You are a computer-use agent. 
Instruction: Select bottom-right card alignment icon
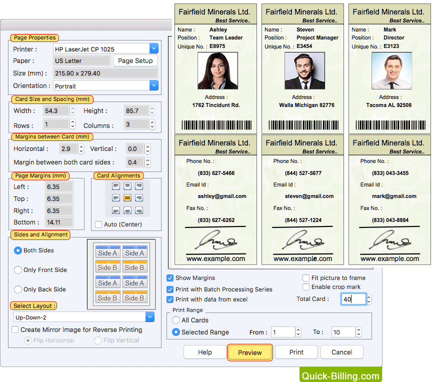[x=139, y=210]
